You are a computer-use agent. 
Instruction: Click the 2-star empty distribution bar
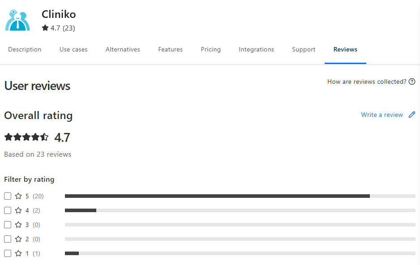tap(240, 239)
